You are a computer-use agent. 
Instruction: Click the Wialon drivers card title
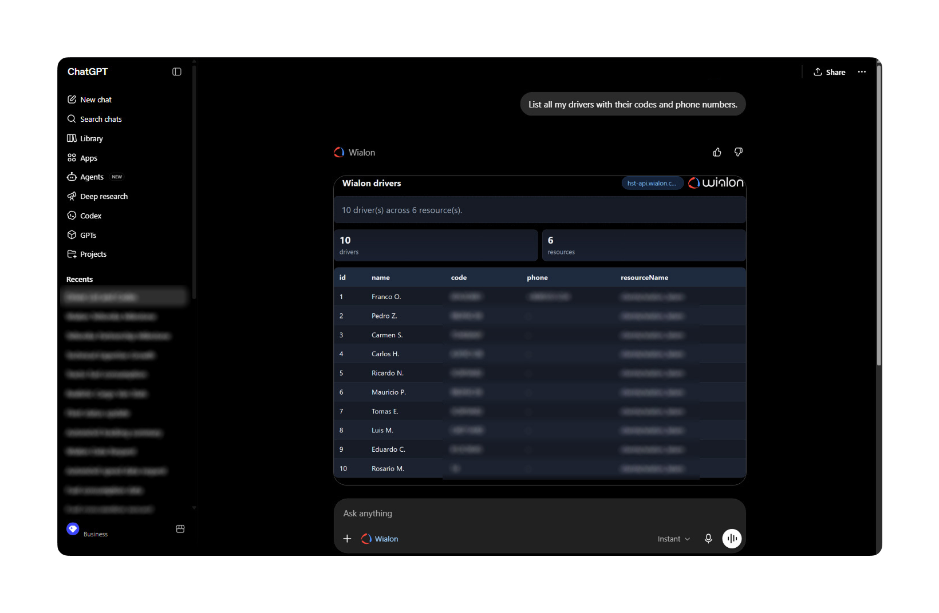pyautogui.click(x=372, y=183)
